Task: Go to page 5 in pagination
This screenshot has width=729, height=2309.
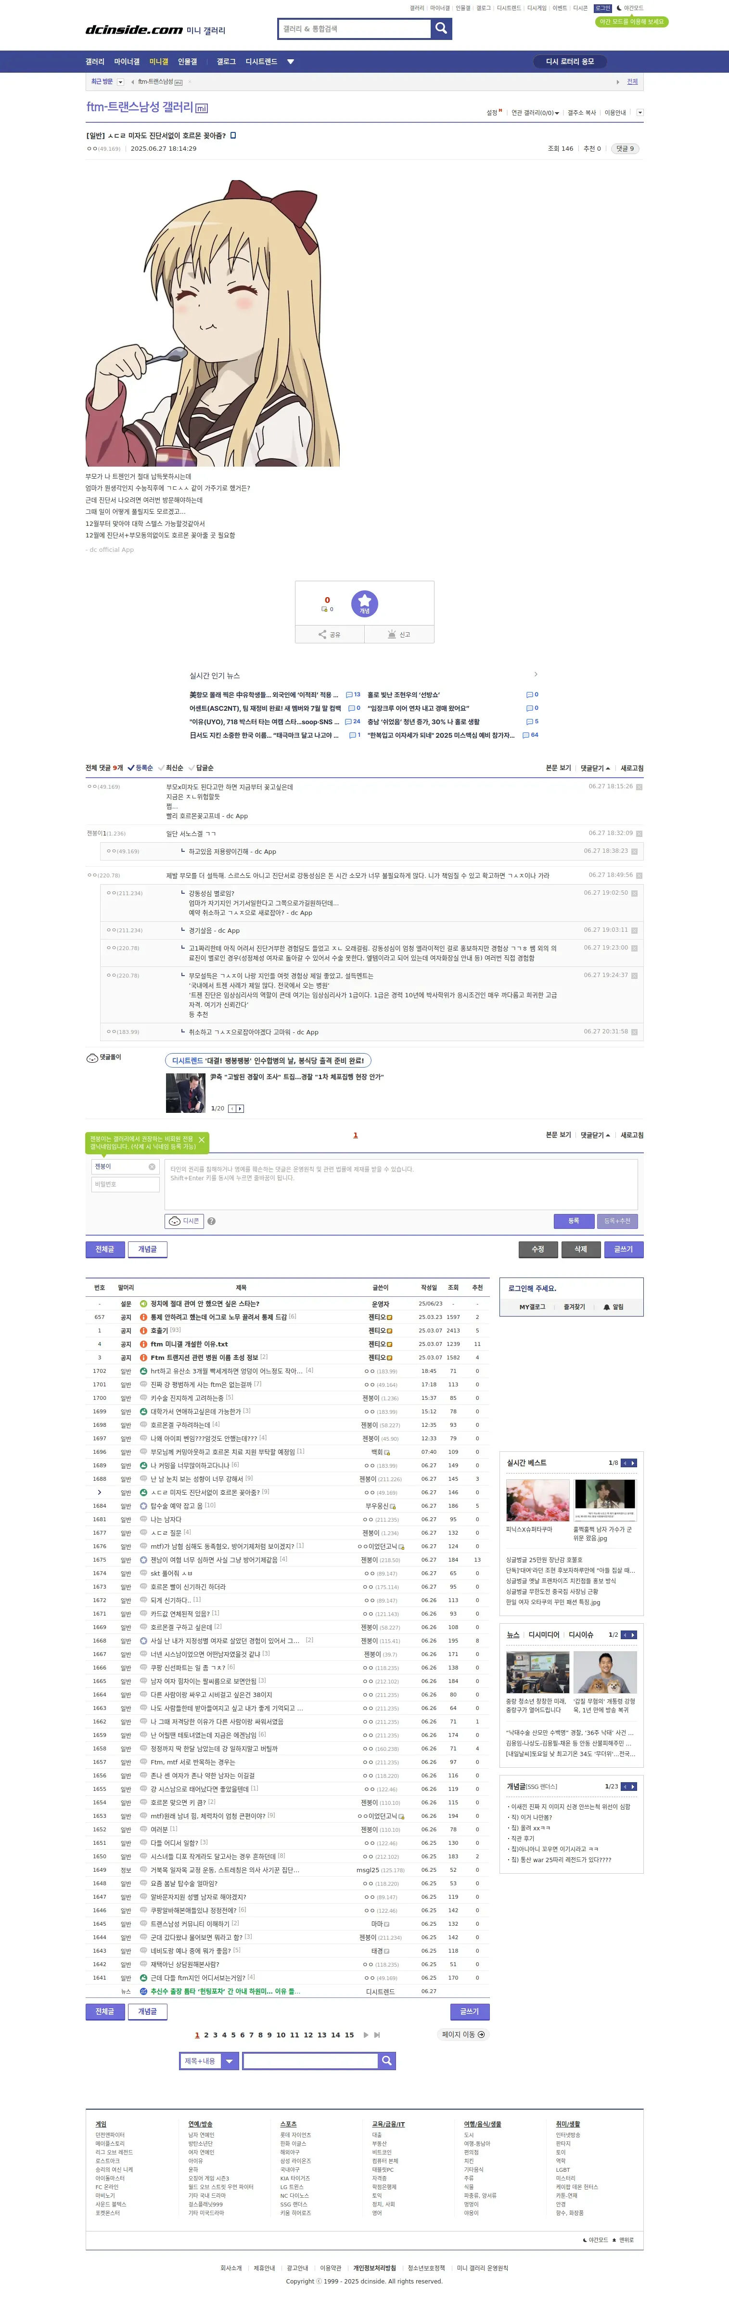Action: click(233, 2035)
